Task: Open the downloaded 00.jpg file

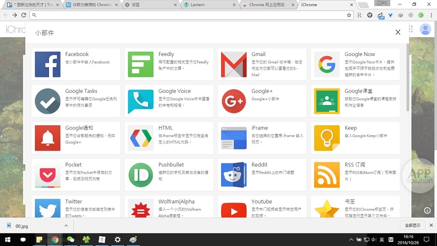Action: click(22, 226)
